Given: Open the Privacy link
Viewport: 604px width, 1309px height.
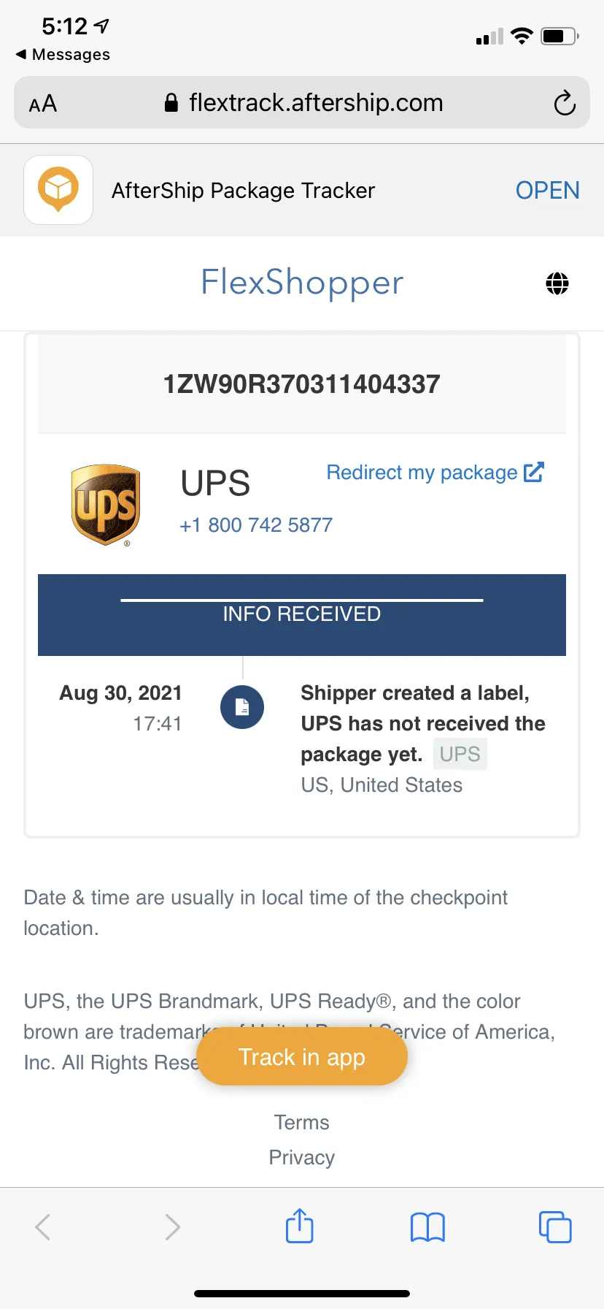Looking at the screenshot, I should 302,1157.
